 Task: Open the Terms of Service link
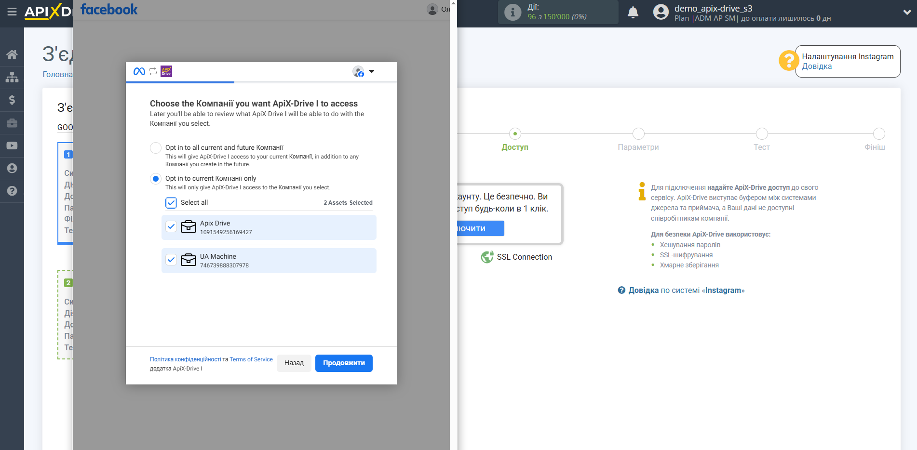point(251,359)
